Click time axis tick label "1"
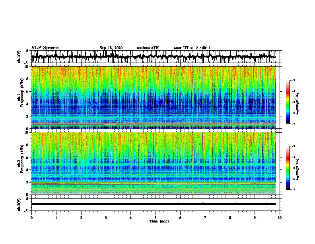The width and height of the screenshot is (315, 244). [x=56, y=218]
